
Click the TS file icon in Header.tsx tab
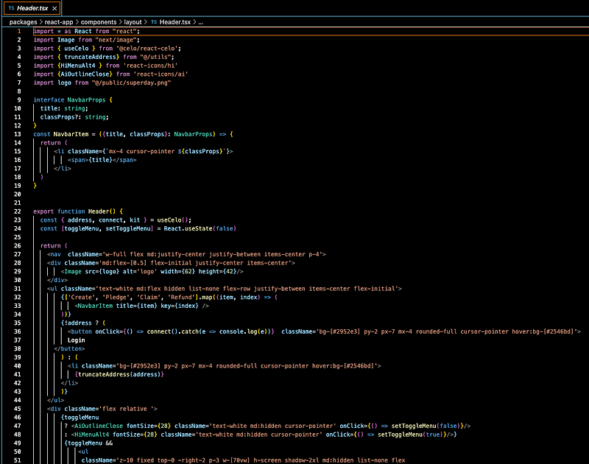tap(11, 8)
